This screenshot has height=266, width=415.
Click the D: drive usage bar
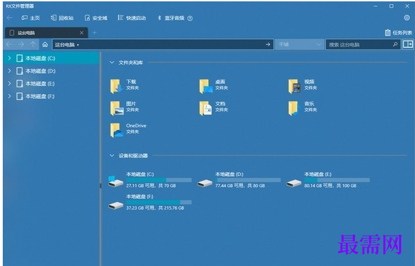click(x=247, y=180)
